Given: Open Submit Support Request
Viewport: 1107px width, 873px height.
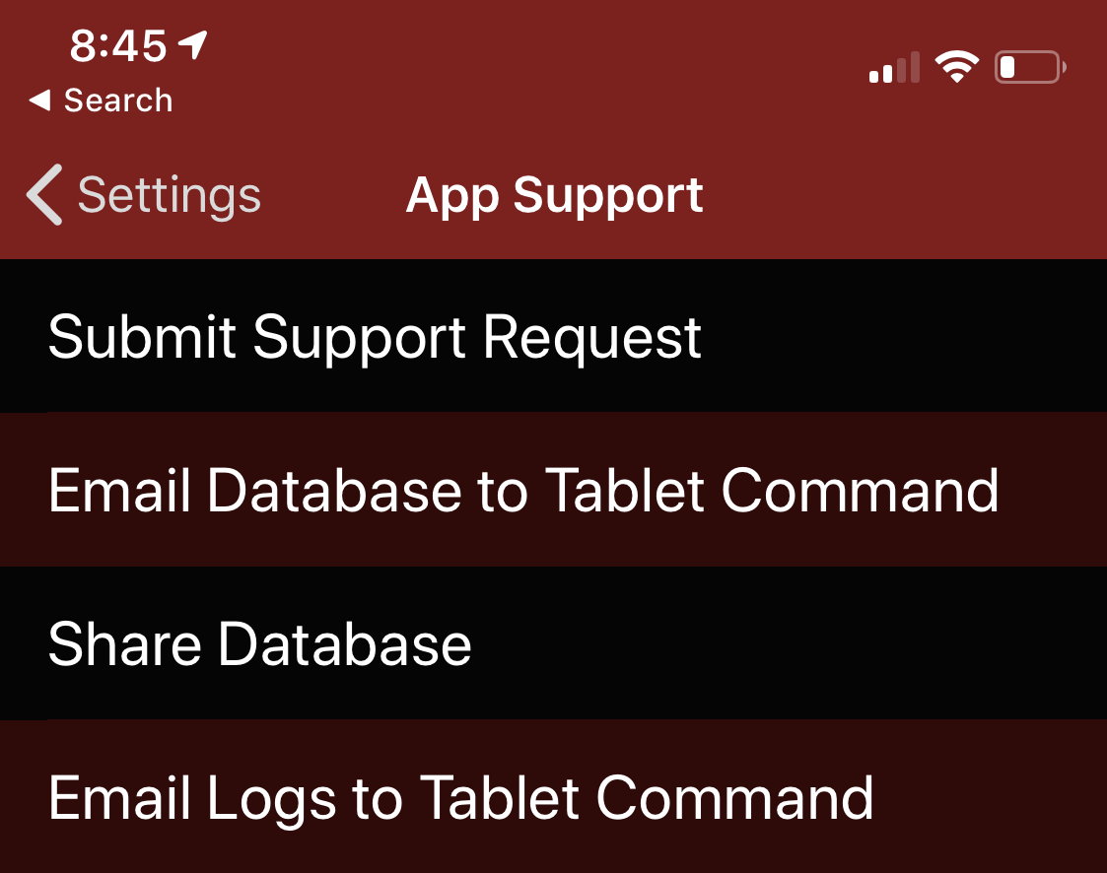Looking at the screenshot, I should coord(375,337).
